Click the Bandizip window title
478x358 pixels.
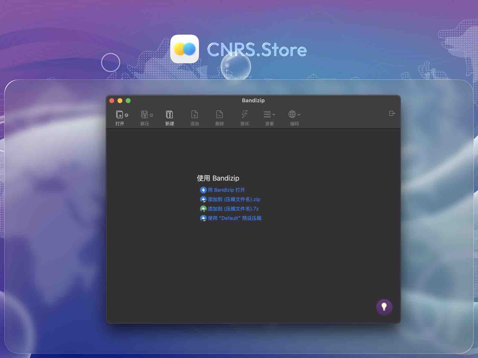[253, 101]
